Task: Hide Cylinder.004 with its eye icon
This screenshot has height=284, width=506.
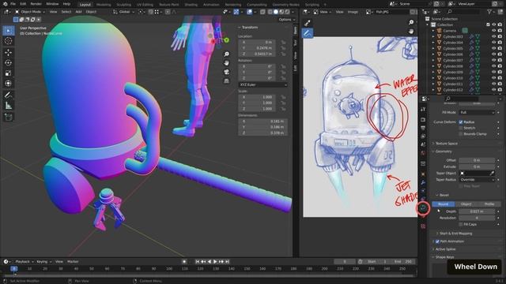Action: pos(493,43)
